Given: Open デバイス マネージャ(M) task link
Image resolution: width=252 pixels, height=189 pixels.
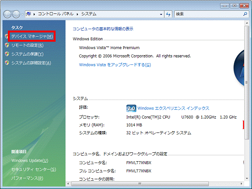Looking at the screenshot, I should point(32,37).
